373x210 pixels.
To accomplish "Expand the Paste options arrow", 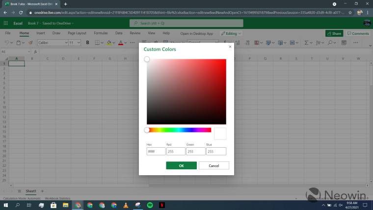I will coord(24,43).
